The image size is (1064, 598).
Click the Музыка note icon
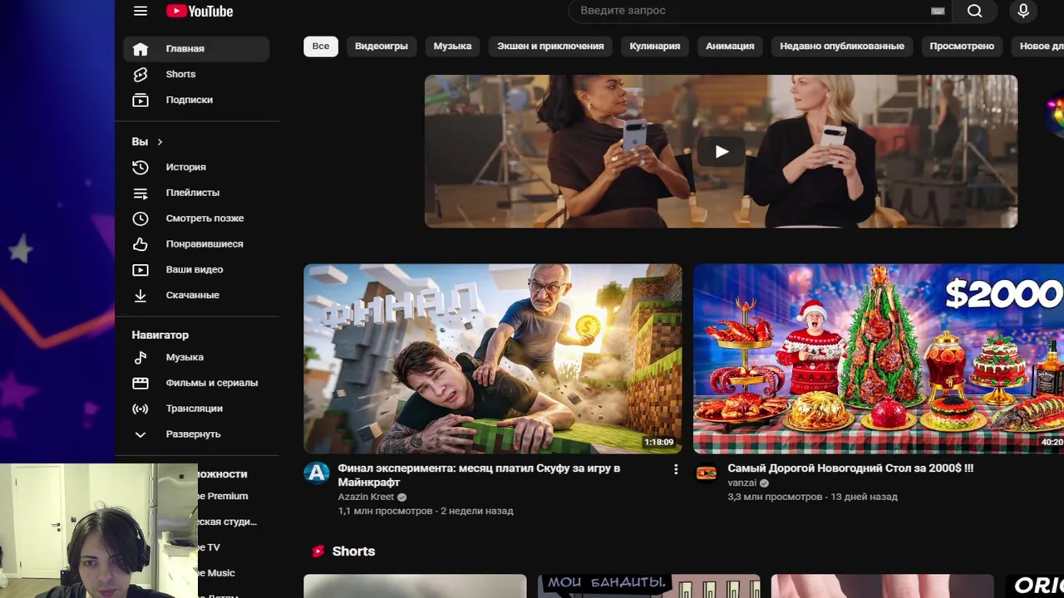click(140, 357)
